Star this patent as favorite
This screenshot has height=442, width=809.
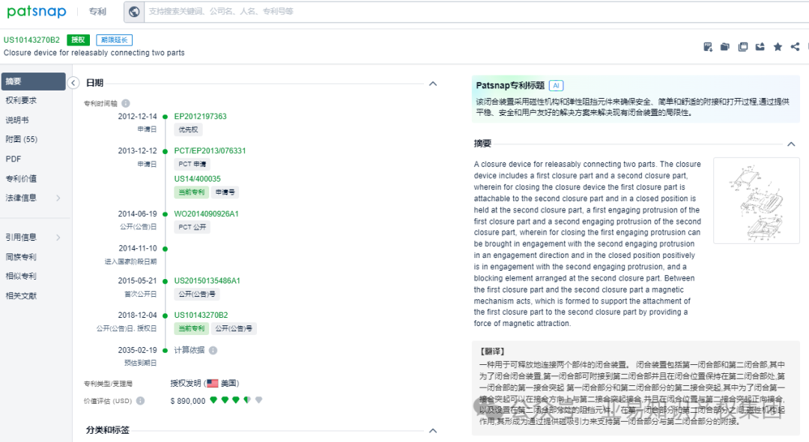click(x=778, y=46)
